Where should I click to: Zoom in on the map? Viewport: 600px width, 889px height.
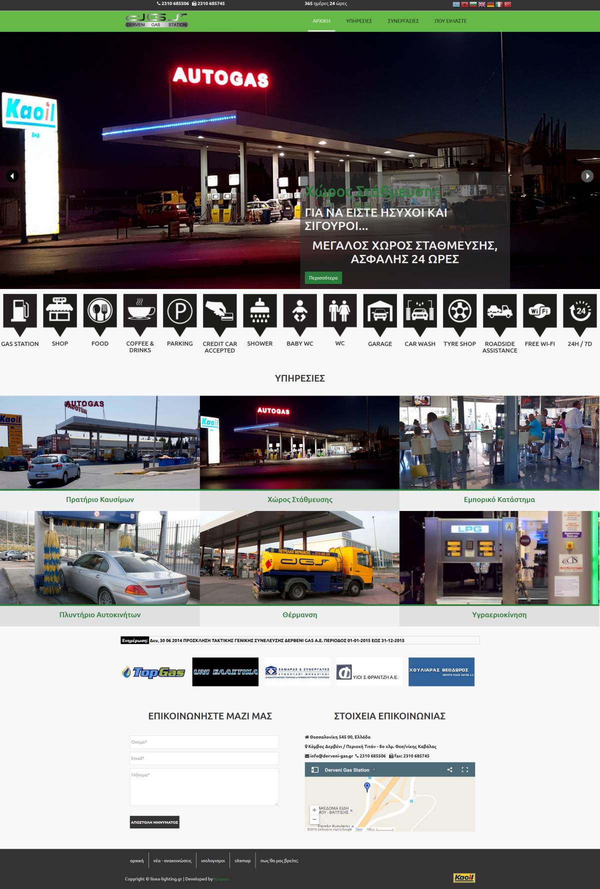pos(314,810)
